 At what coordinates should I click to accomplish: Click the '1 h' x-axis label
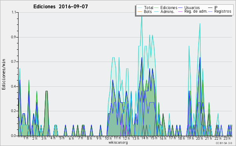(x=26, y=138)
